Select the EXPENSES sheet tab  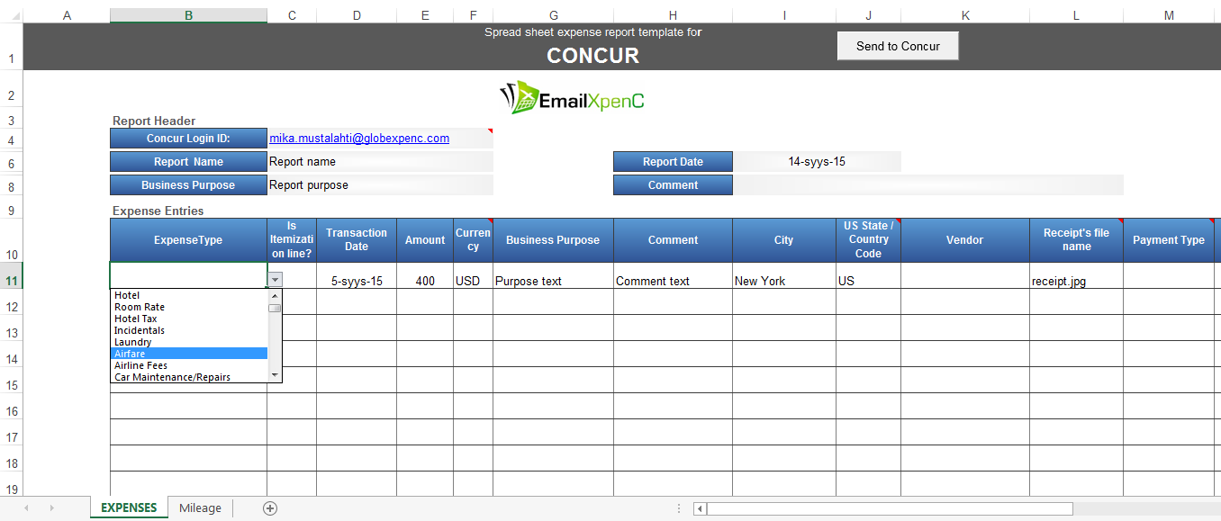129,508
